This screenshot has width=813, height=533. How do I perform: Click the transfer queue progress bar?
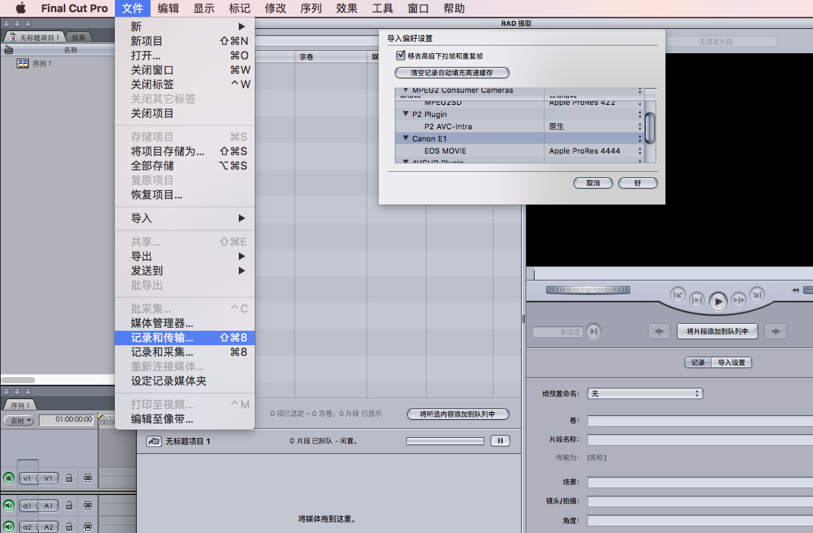click(445, 441)
